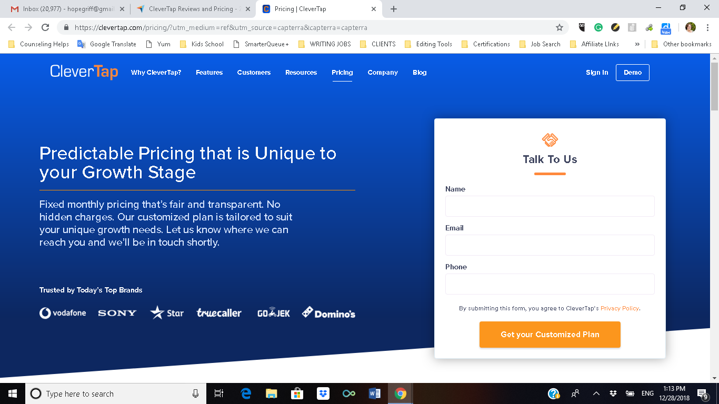Open Google Translate bookmark
The width and height of the screenshot is (719, 404).
[107, 44]
